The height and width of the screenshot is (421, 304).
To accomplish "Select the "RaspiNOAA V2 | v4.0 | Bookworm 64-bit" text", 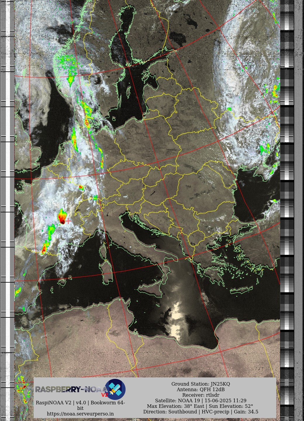I will (80, 405).
